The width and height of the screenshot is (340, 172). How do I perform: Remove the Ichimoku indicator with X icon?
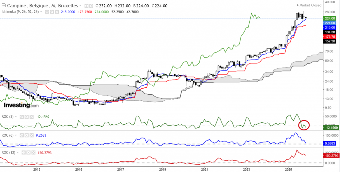tap(56, 12)
